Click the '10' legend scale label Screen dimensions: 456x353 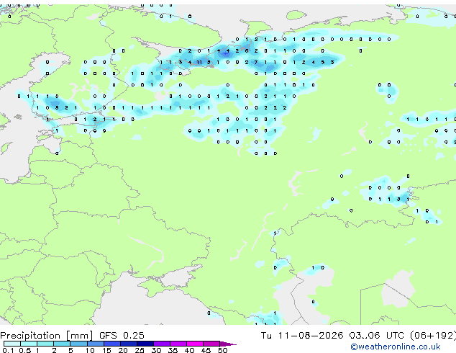point(90,350)
